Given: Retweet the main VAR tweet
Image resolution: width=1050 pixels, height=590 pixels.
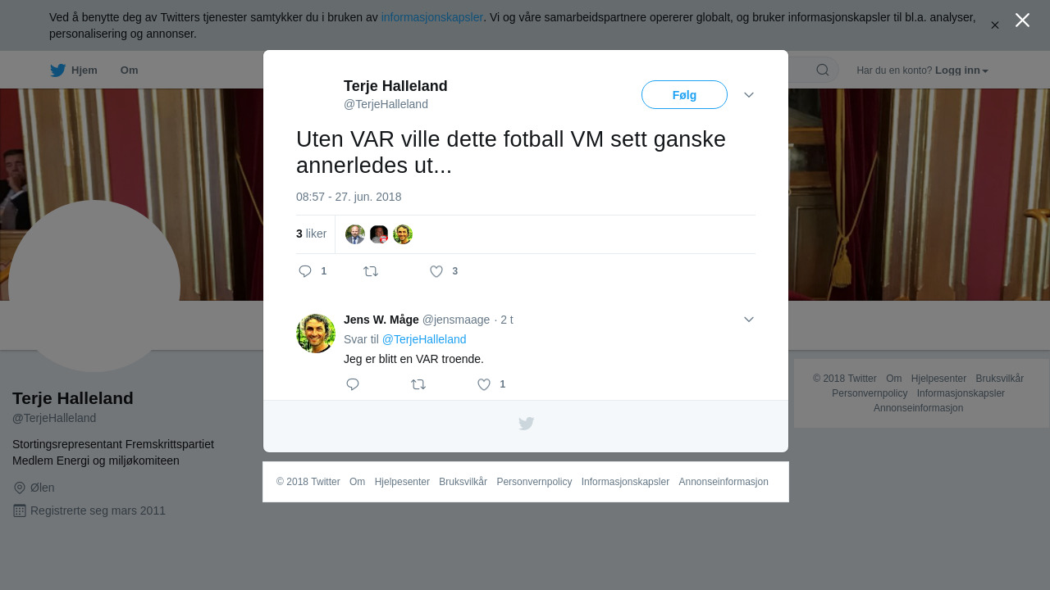Looking at the screenshot, I should (371, 271).
